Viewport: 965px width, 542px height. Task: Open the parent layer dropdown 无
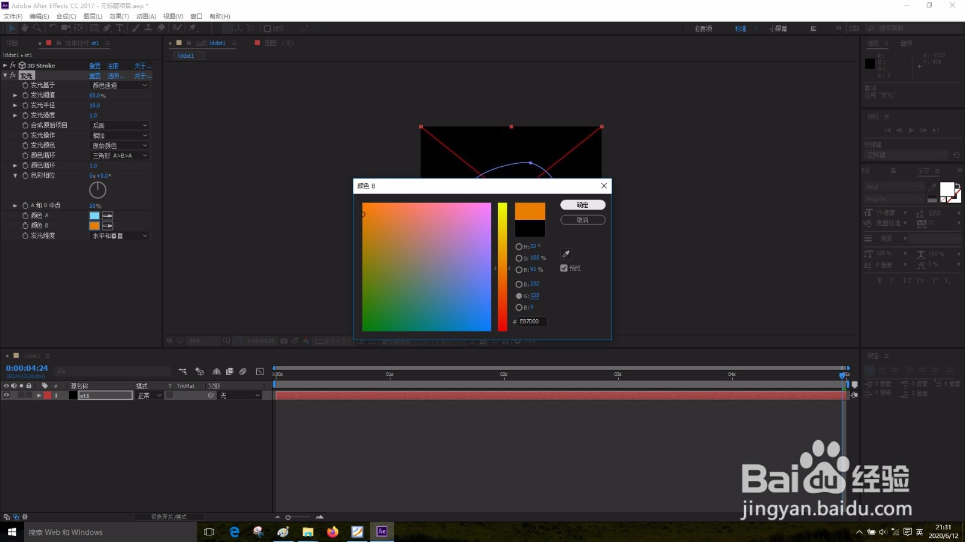click(240, 396)
